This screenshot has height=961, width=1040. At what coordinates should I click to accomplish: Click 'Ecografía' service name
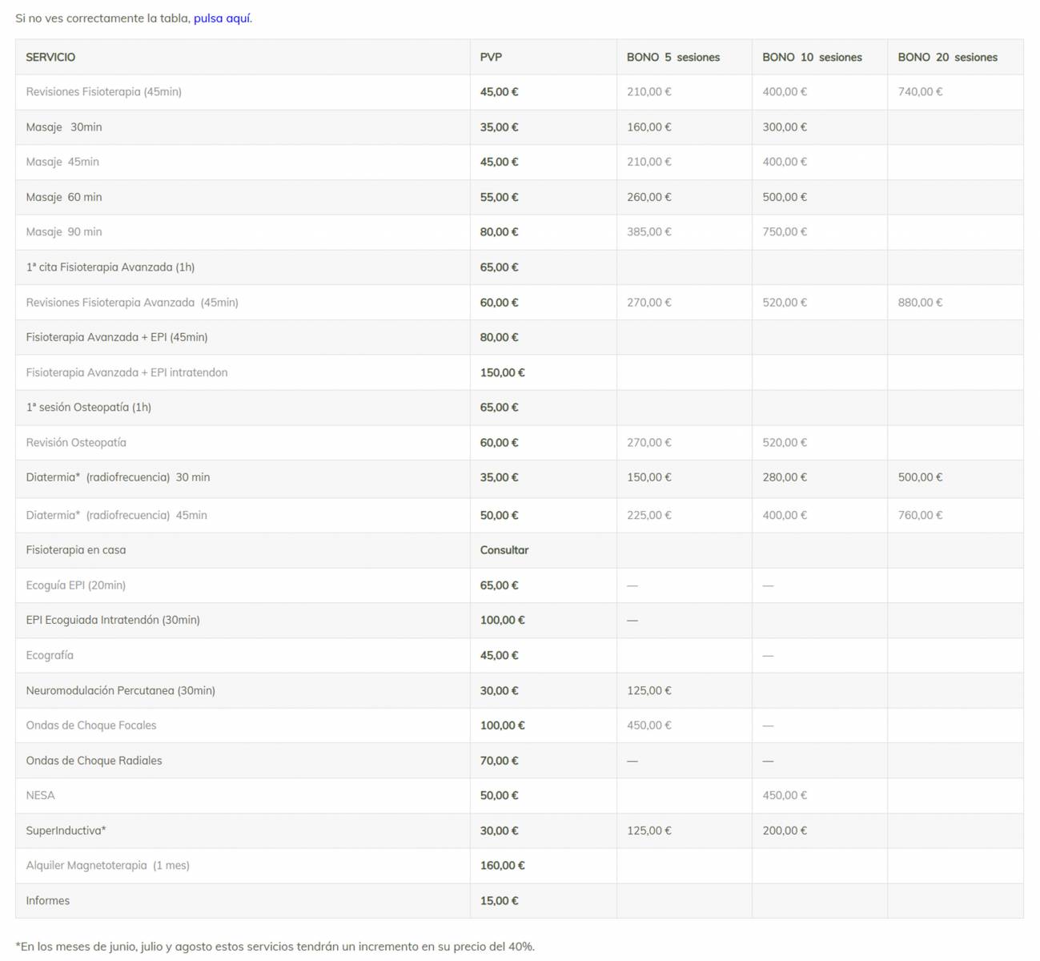pos(50,655)
